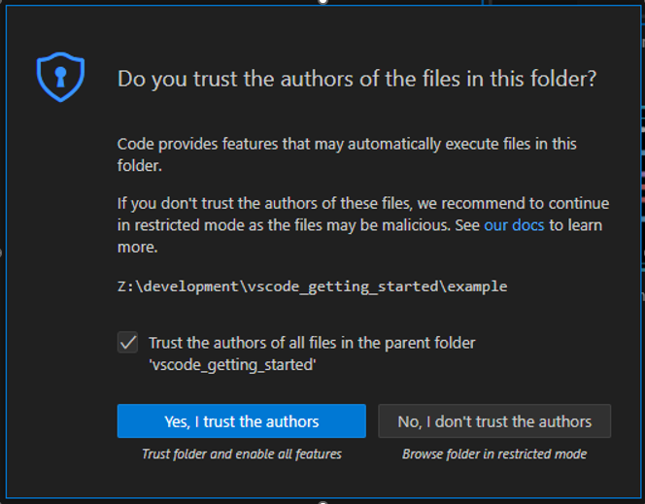Click the 'vscode_getting_started' parent folder name
The width and height of the screenshot is (645, 504).
(232, 364)
